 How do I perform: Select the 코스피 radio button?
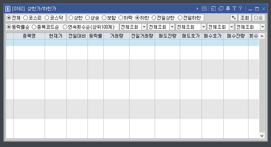[x=25, y=18]
